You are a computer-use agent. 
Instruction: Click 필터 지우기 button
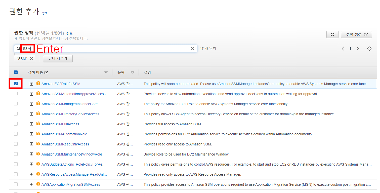click(58, 59)
